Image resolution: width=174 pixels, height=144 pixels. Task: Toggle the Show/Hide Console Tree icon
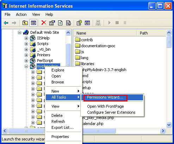point(33,23)
